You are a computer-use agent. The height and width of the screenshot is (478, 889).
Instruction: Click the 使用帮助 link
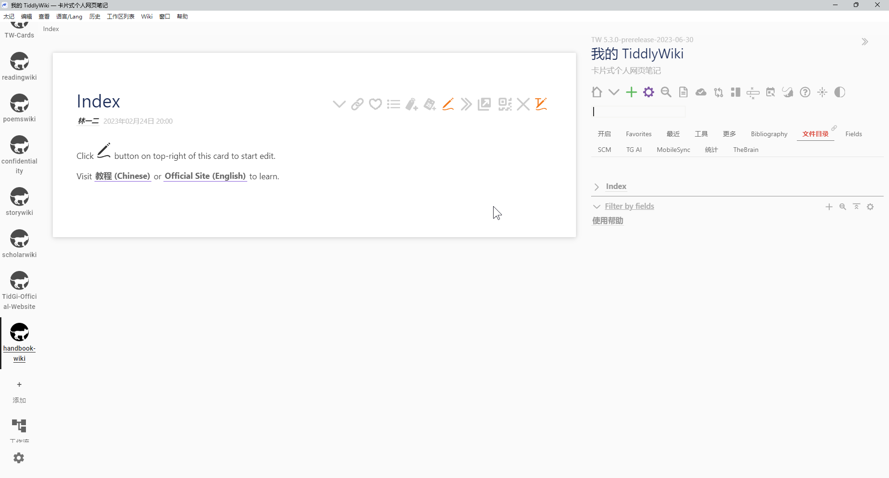tap(608, 221)
